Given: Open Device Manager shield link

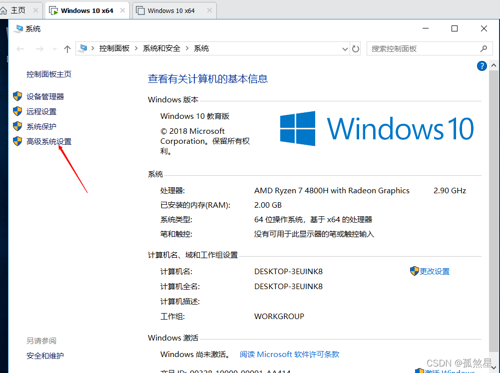Looking at the screenshot, I should pyautogui.click(x=45, y=96).
